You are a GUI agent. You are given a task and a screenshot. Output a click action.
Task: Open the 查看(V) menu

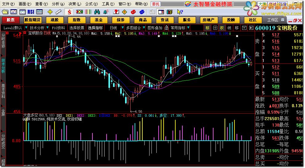click(x=41, y=4)
